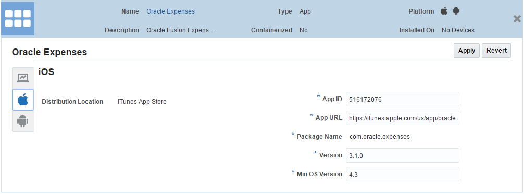Click truncated Oracle Fusion Expens... description
The height and width of the screenshot is (194, 524).
tap(180, 30)
